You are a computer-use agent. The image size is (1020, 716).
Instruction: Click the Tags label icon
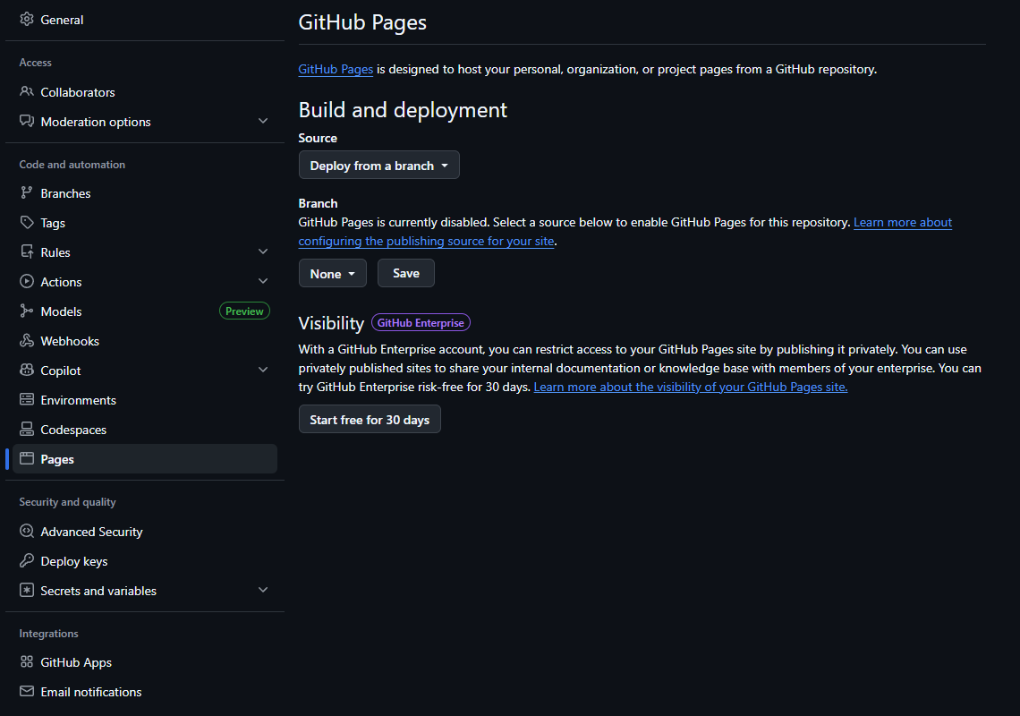pyautogui.click(x=27, y=222)
